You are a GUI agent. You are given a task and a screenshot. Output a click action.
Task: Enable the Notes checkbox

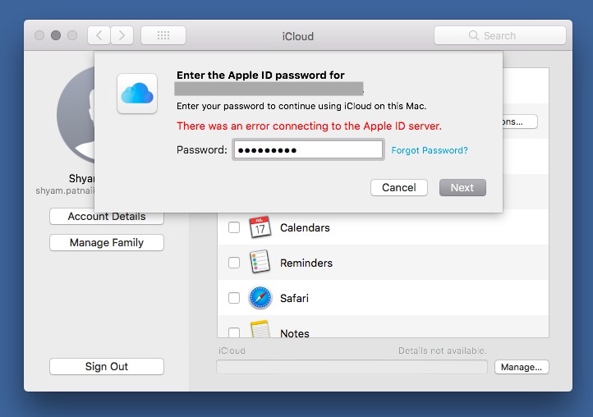click(x=234, y=332)
